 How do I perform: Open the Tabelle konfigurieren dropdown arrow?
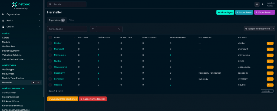[x=273, y=29]
